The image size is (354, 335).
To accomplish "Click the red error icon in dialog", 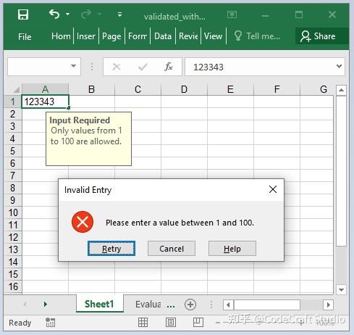I will [x=83, y=222].
